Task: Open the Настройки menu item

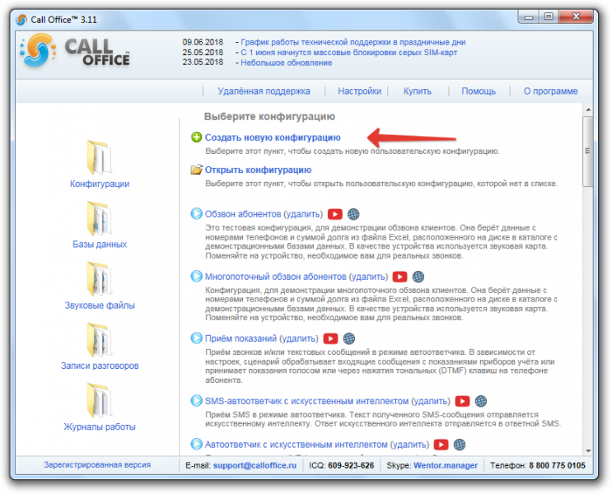Action: [359, 91]
